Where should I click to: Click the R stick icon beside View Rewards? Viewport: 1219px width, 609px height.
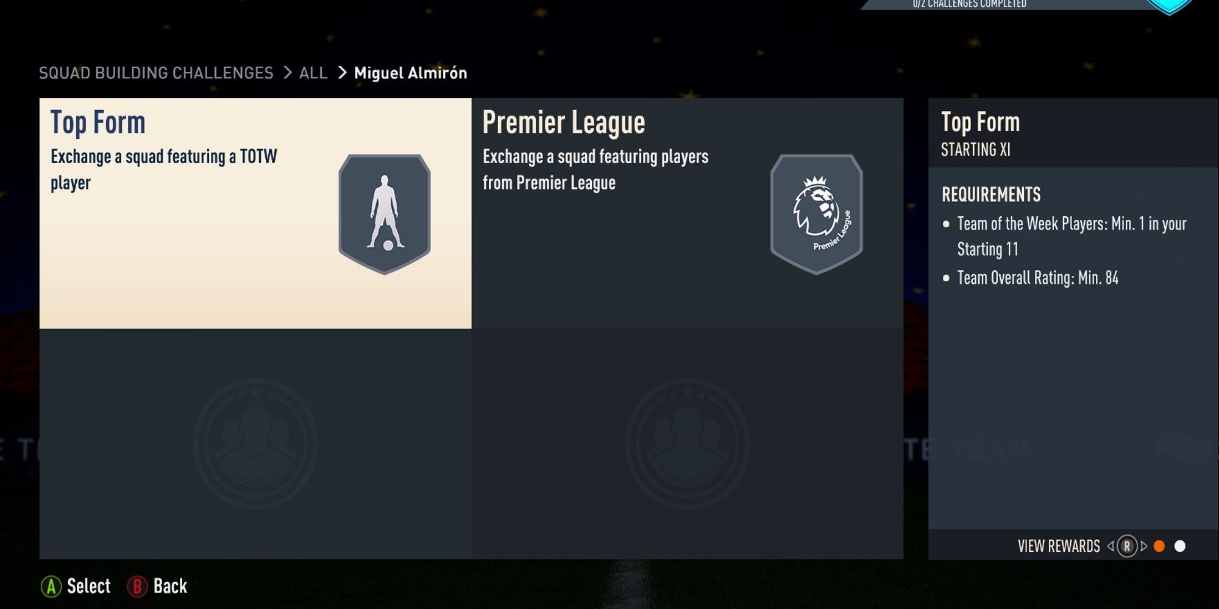tap(1127, 546)
